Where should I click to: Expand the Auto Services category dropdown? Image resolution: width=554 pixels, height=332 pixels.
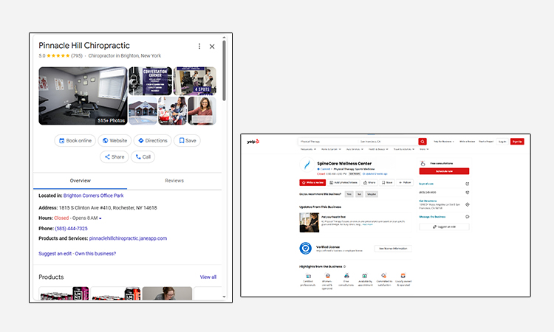click(355, 149)
